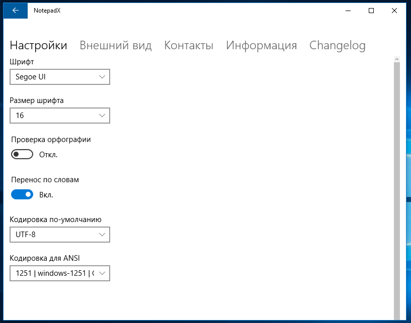Click the Кодировка по-умолчанию label

pos(55,220)
